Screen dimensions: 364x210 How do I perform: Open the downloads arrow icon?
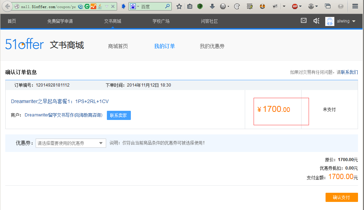pyautogui.click(x=212, y=6)
